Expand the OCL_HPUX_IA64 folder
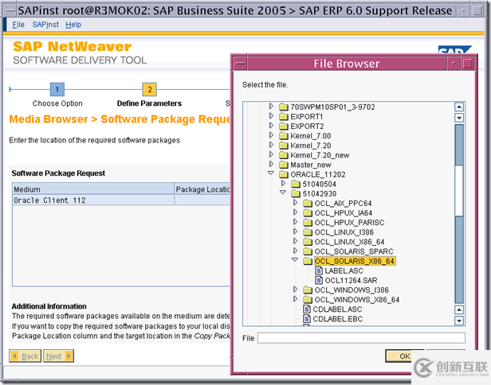The height and width of the screenshot is (385, 491). coord(295,212)
